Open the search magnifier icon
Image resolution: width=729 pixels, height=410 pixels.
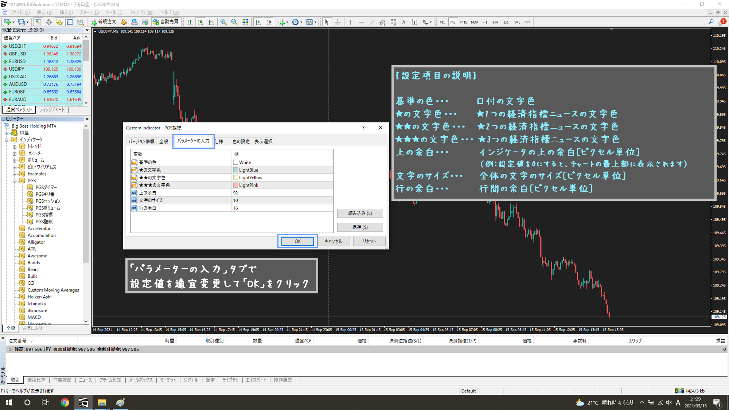(x=711, y=22)
